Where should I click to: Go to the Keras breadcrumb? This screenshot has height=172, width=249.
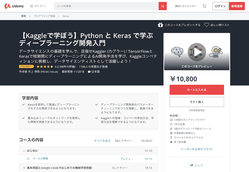[66, 16]
